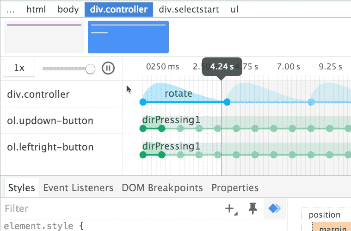The width and height of the screenshot is (351, 231).
Task: Switch to the Event Listeners tab
Action: pyautogui.click(x=78, y=188)
